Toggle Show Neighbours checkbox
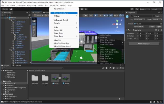The image size is (164, 104). 122,54
